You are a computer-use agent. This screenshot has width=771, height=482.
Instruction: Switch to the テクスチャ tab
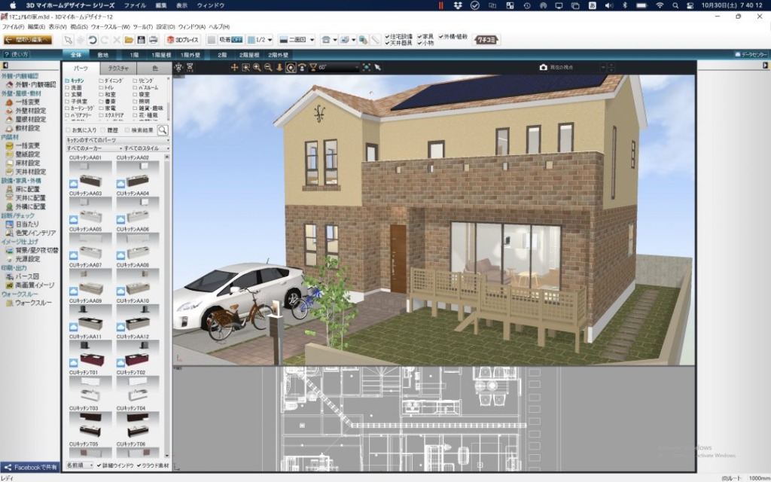[118, 69]
